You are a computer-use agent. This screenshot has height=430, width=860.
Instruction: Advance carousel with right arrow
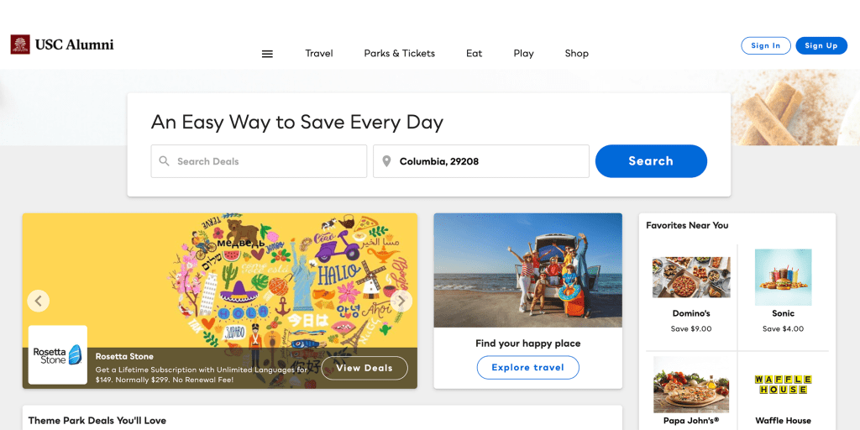(x=401, y=301)
